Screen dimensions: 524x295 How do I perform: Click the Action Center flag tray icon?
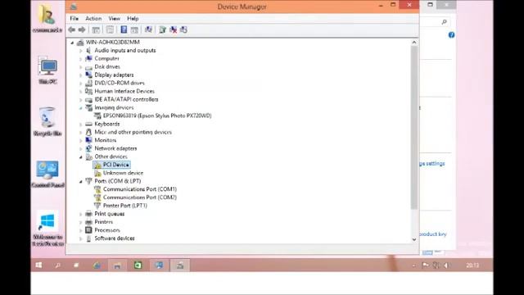(x=426, y=265)
